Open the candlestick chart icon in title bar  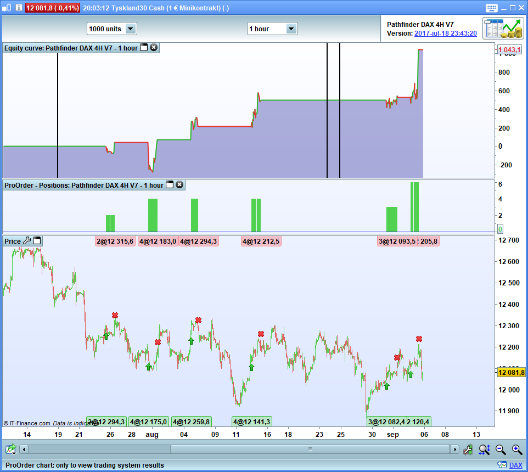point(7,7)
